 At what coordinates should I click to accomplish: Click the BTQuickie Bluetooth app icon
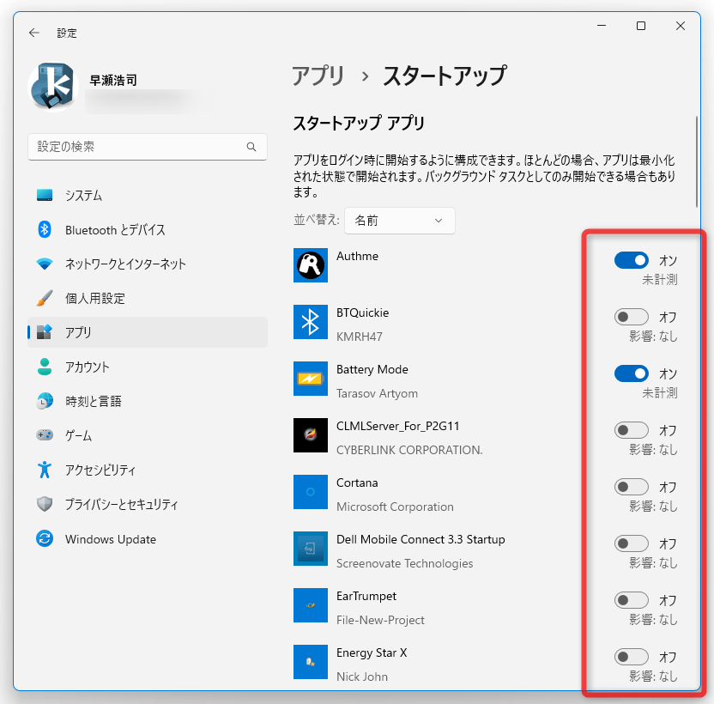click(x=311, y=322)
